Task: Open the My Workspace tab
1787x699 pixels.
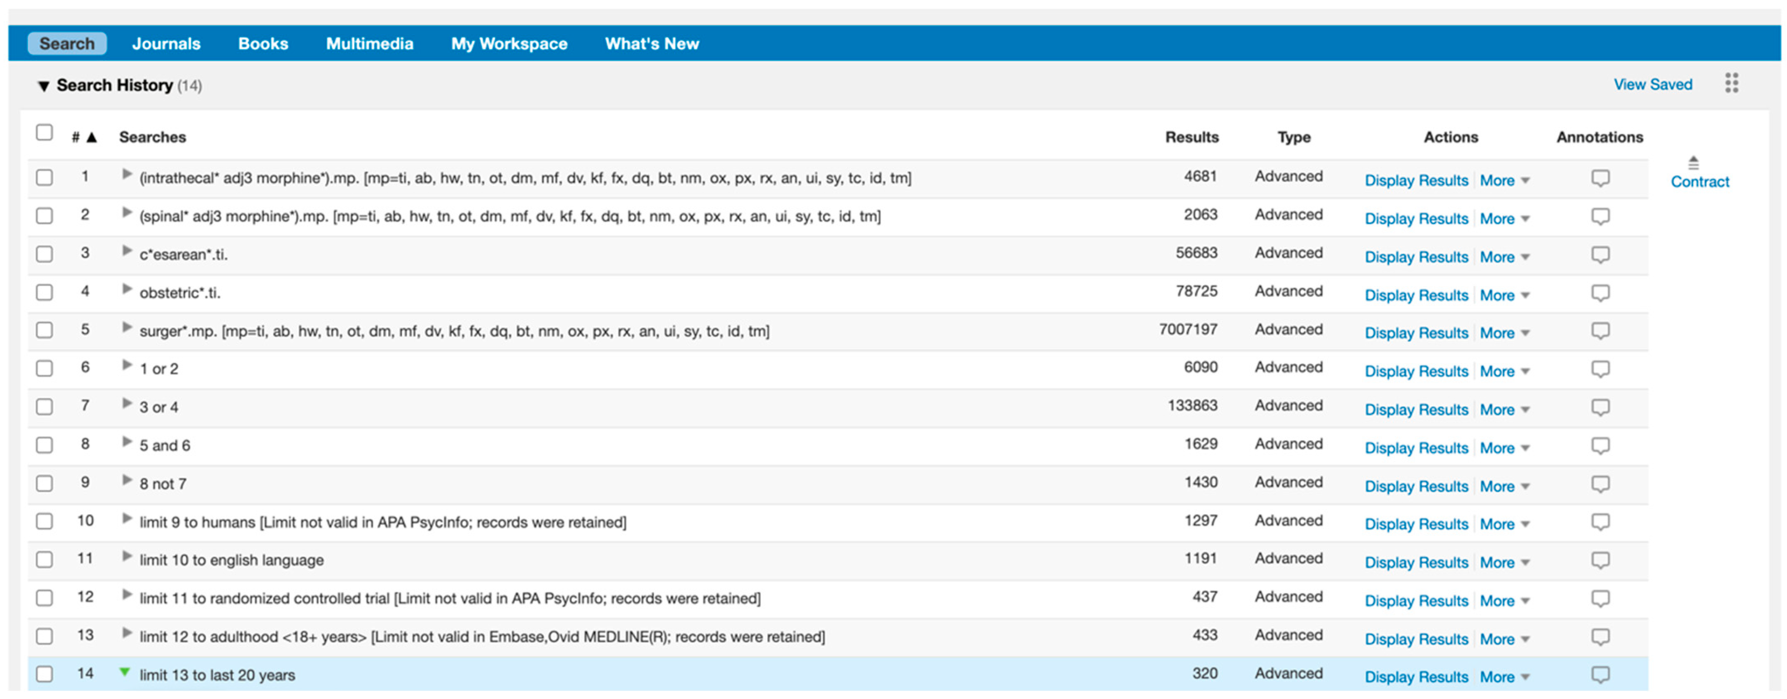Action: point(509,44)
